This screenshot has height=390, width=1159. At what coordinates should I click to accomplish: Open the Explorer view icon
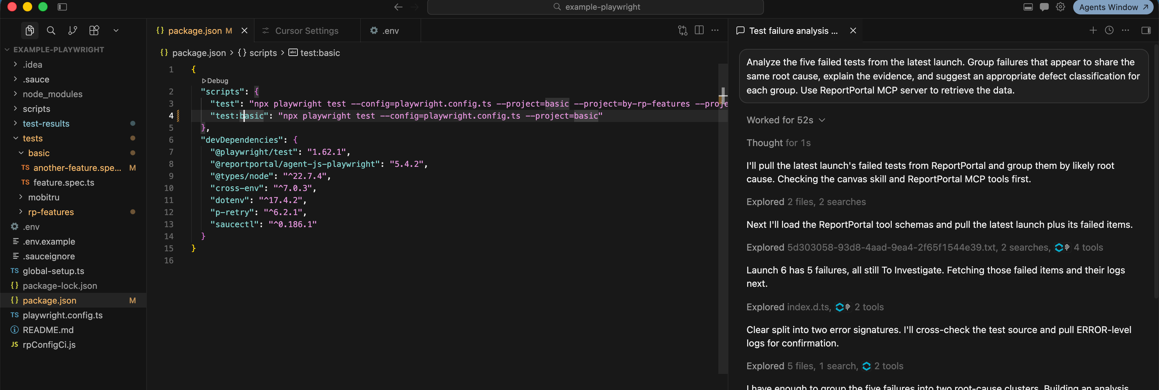pos(30,30)
